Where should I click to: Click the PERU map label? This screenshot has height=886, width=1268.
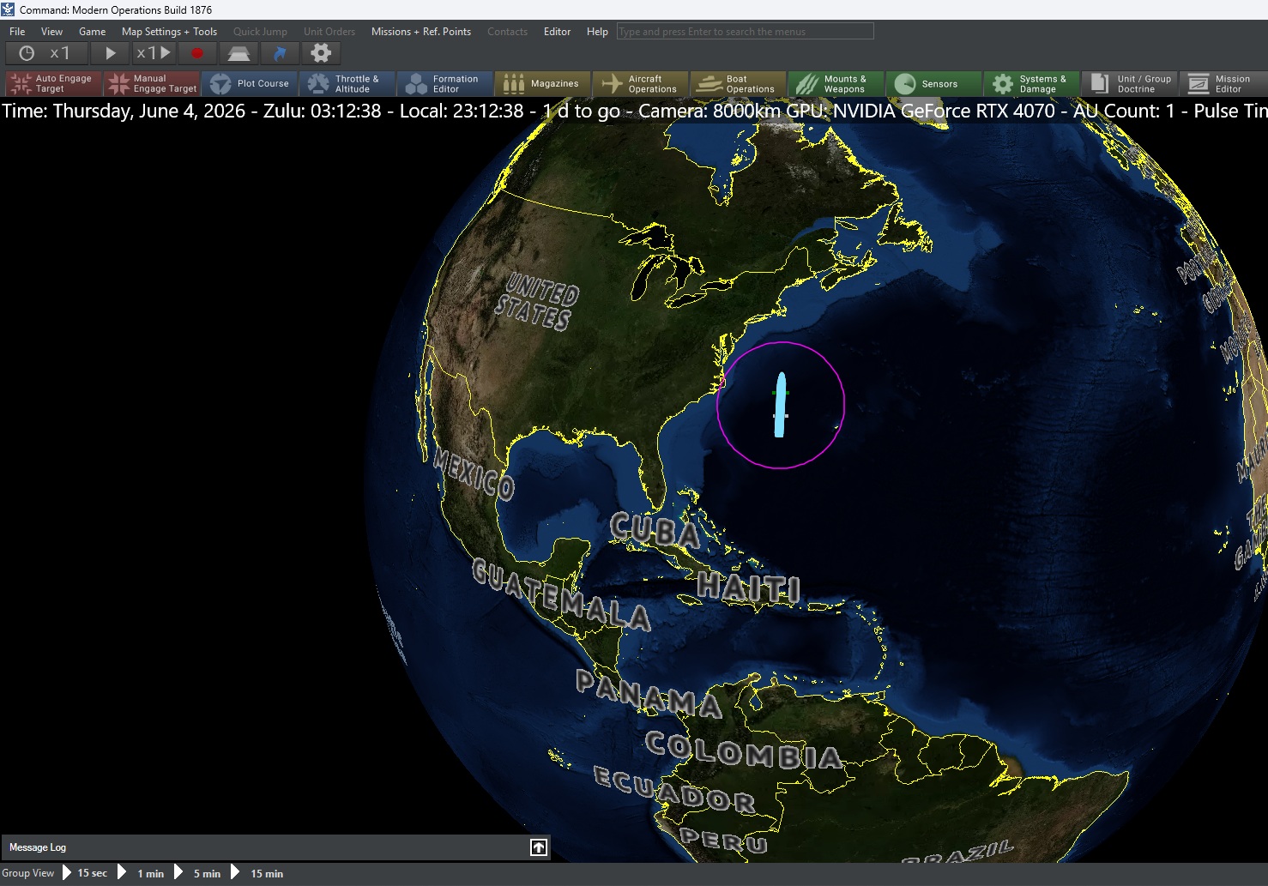[723, 839]
